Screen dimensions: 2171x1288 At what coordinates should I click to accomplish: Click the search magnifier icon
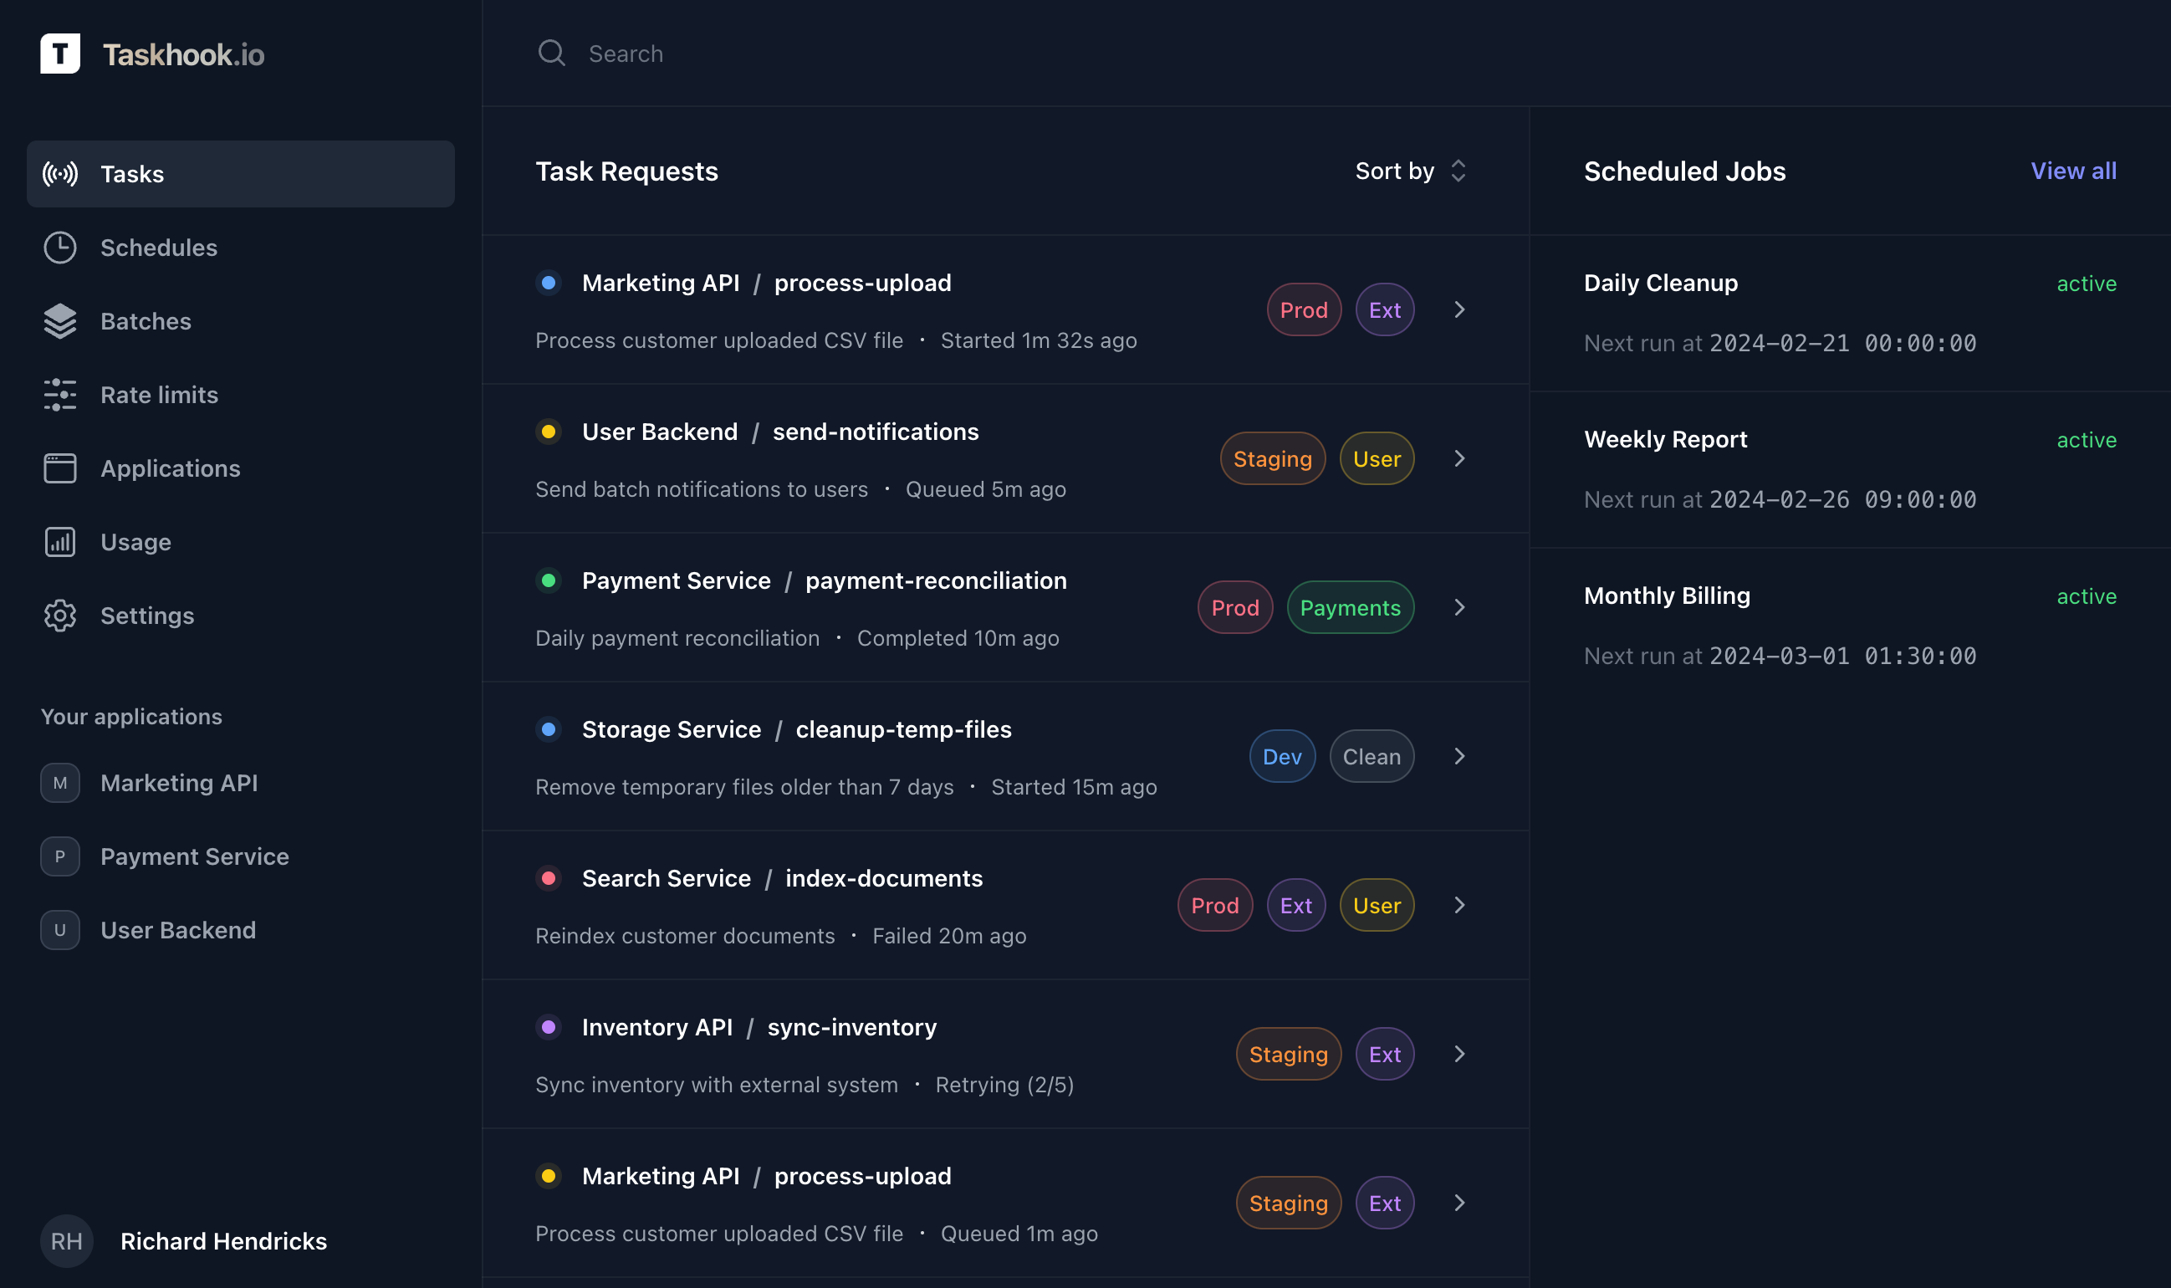552,53
